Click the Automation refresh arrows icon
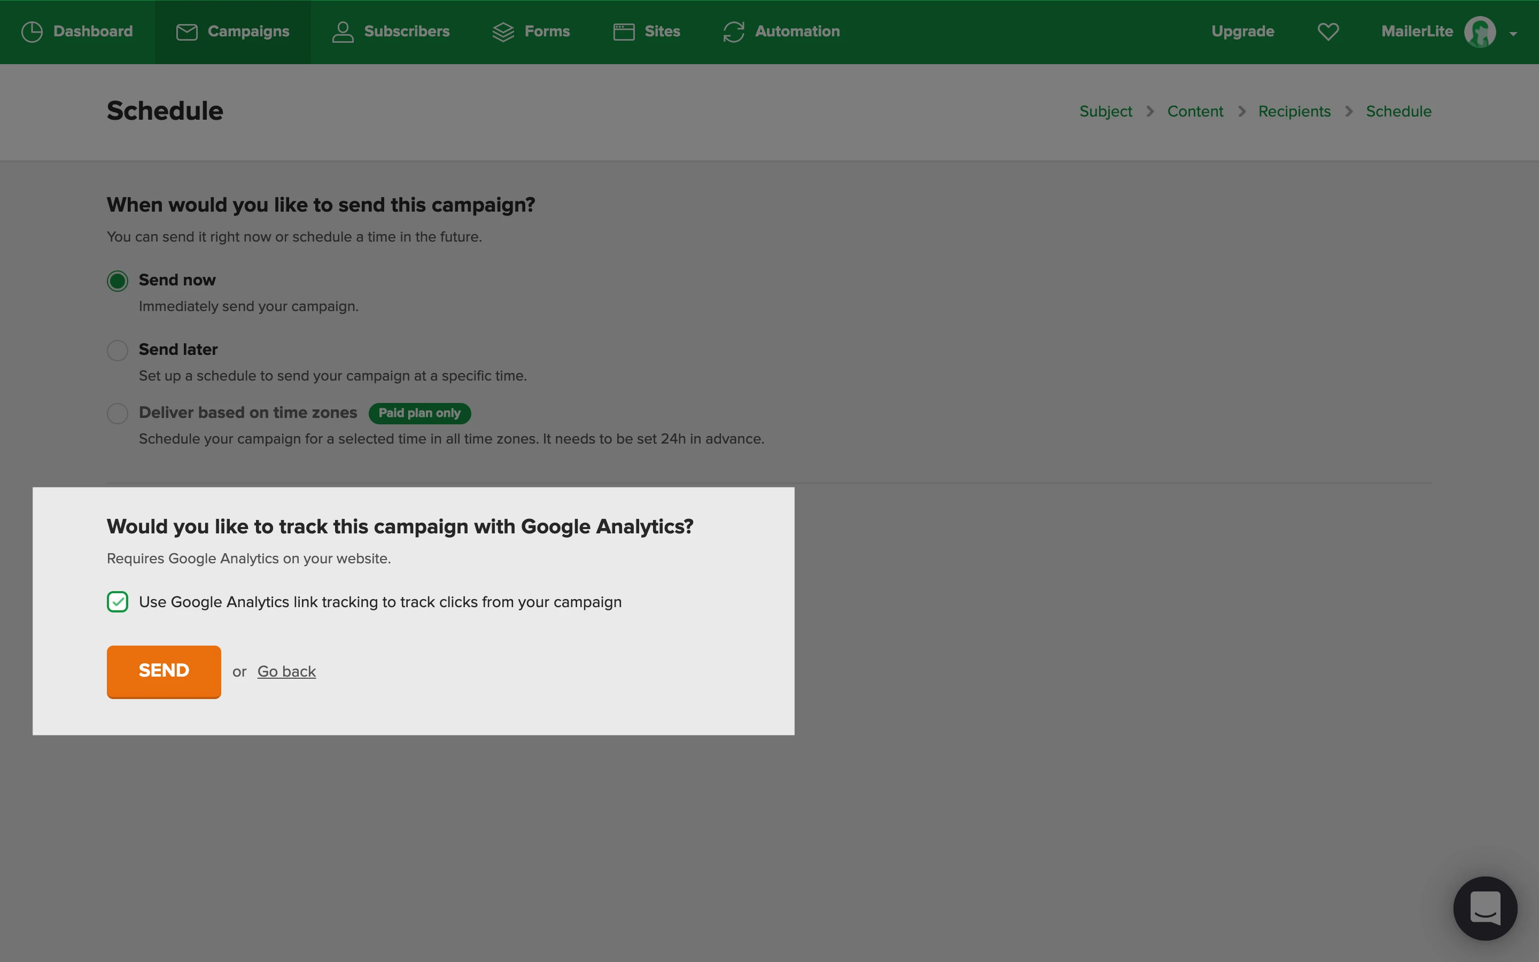 (733, 32)
